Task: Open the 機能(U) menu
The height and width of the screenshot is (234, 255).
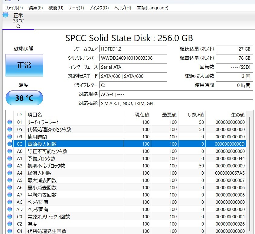Action: [x=56, y=8]
